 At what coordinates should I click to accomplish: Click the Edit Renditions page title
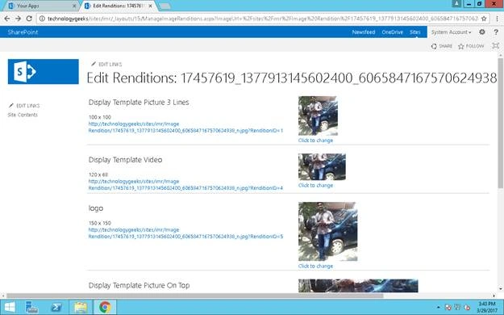point(292,78)
